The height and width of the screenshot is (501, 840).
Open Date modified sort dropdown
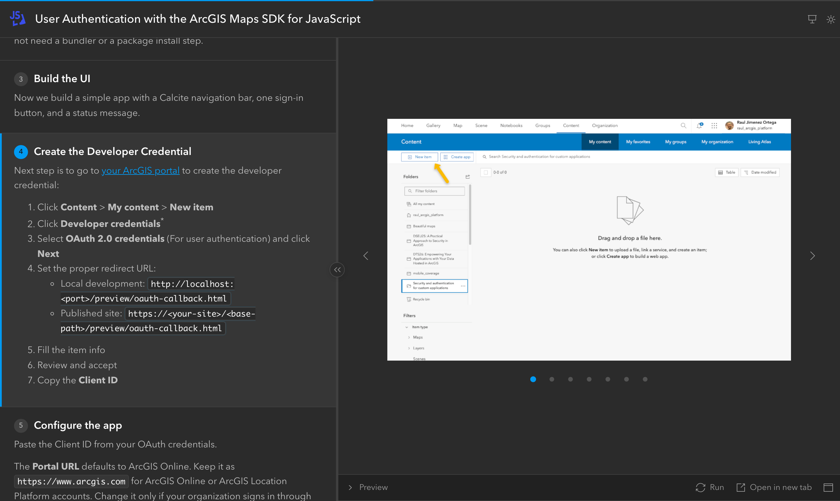click(760, 172)
